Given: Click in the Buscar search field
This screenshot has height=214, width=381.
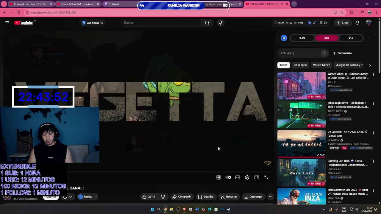Looking at the screenshot, I should (161, 23).
